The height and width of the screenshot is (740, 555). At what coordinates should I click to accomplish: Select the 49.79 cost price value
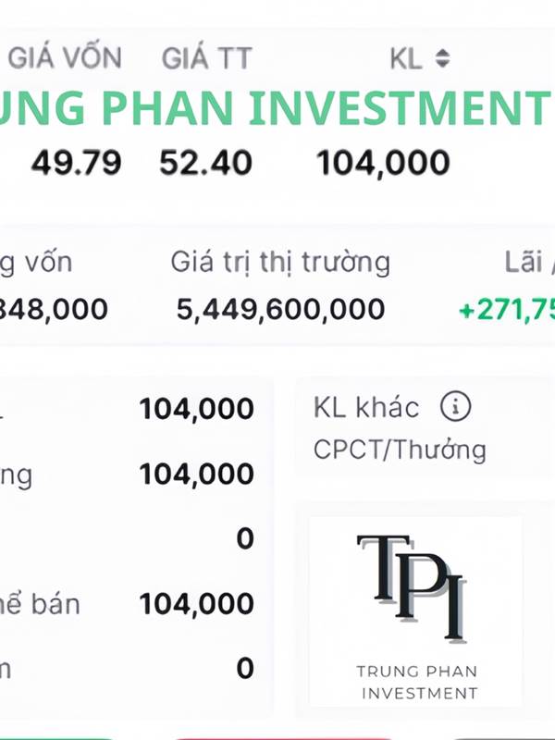point(76,164)
